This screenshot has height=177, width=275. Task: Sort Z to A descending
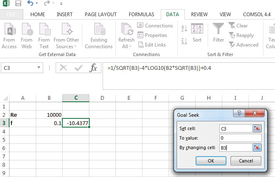click(184, 40)
